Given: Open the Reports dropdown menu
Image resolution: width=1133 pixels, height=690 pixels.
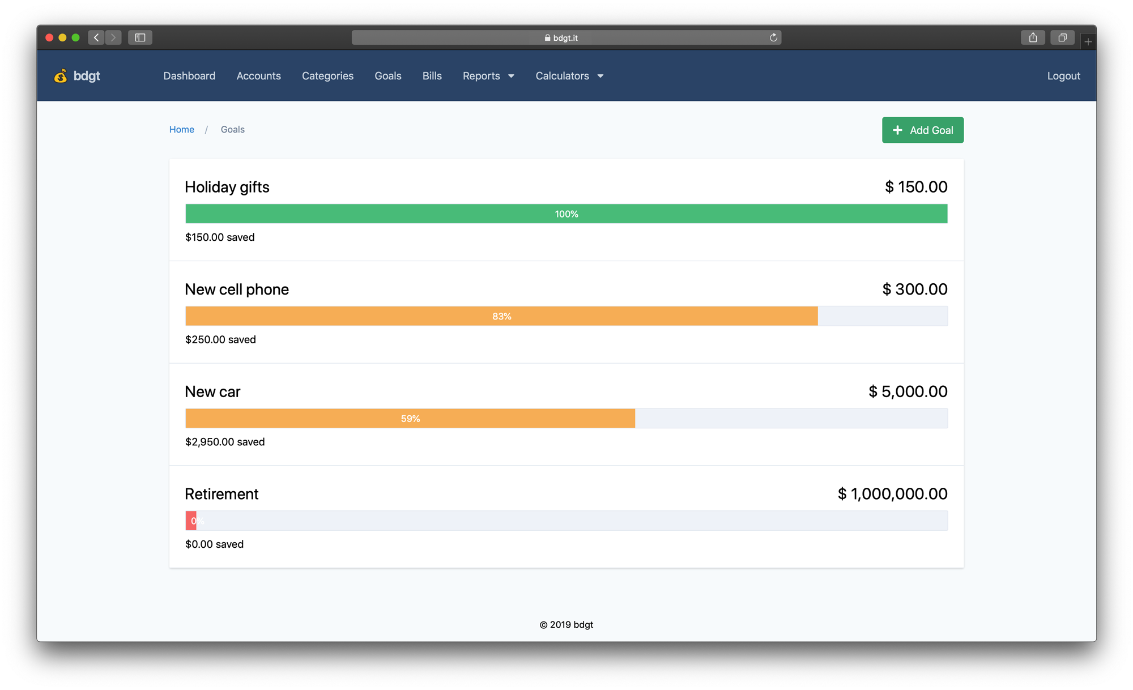Looking at the screenshot, I should (488, 76).
